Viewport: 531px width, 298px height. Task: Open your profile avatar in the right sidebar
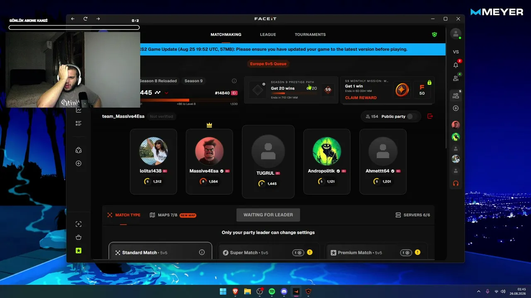coord(455,34)
